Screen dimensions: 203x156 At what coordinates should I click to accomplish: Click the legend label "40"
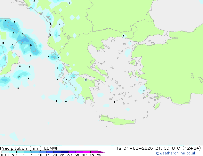[x=84, y=155]
